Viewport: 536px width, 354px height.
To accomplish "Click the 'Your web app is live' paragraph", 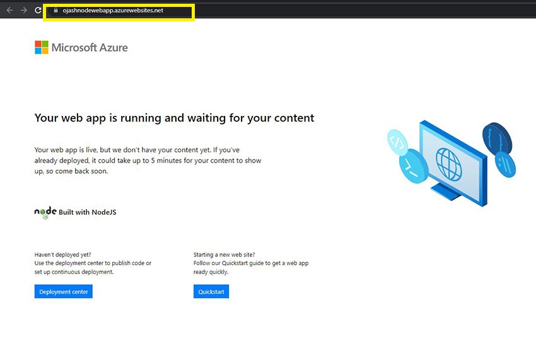I will pyautogui.click(x=148, y=161).
